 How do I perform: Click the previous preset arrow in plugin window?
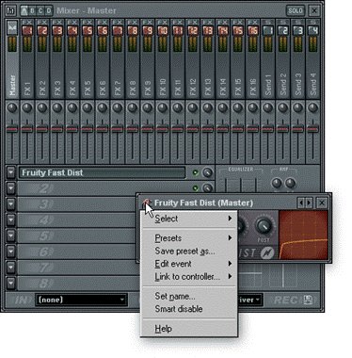301,203
